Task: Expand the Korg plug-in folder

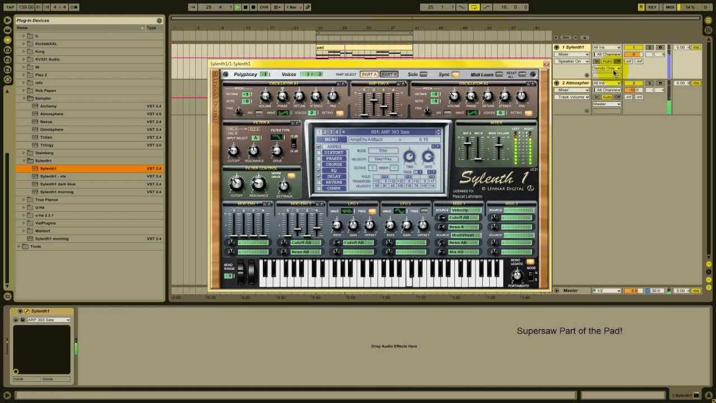Action: click(x=23, y=51)
